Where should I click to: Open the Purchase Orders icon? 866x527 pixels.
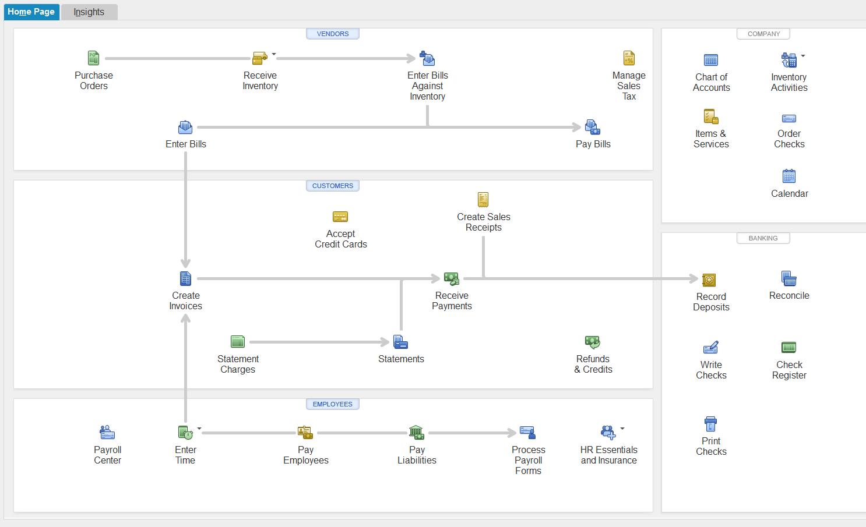[93, 58]
